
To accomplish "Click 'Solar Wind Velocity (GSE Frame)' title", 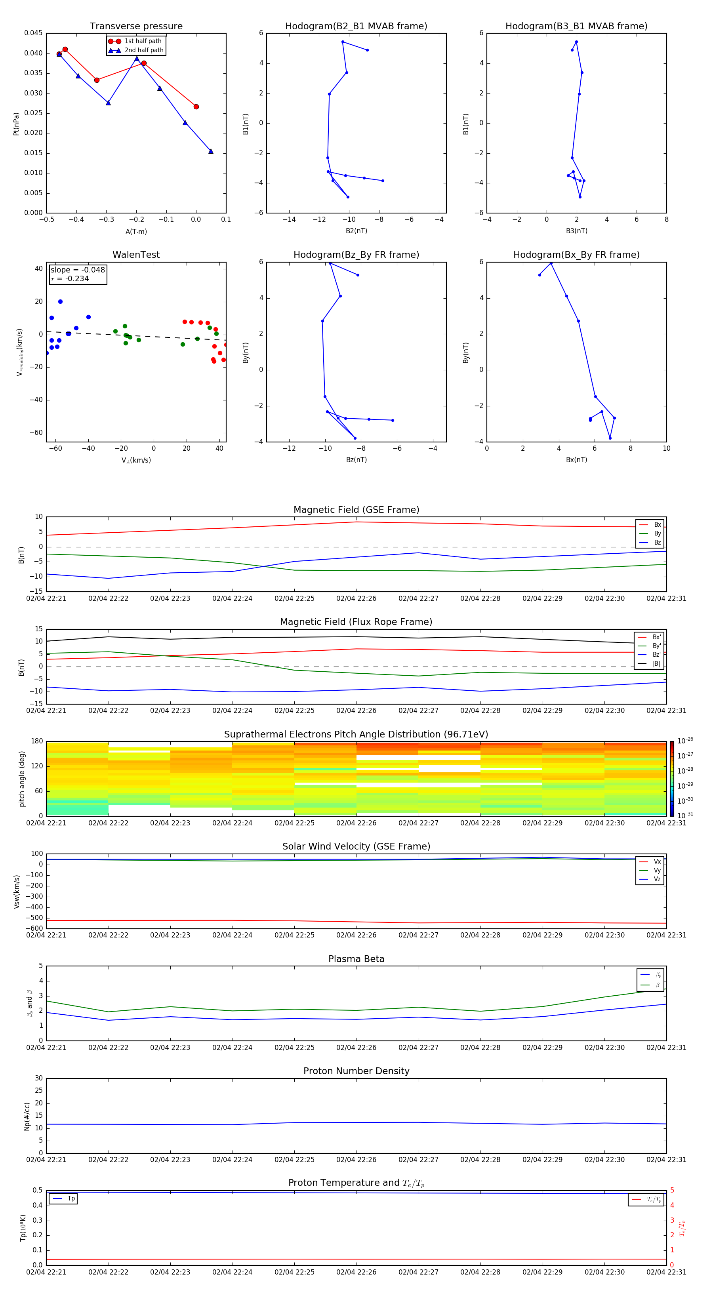I will [x=356, y=847].
